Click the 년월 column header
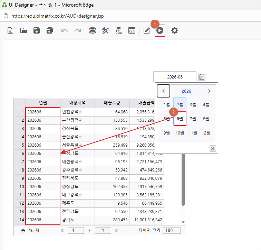Screen dimensions: 261x250 pos(43,103)
